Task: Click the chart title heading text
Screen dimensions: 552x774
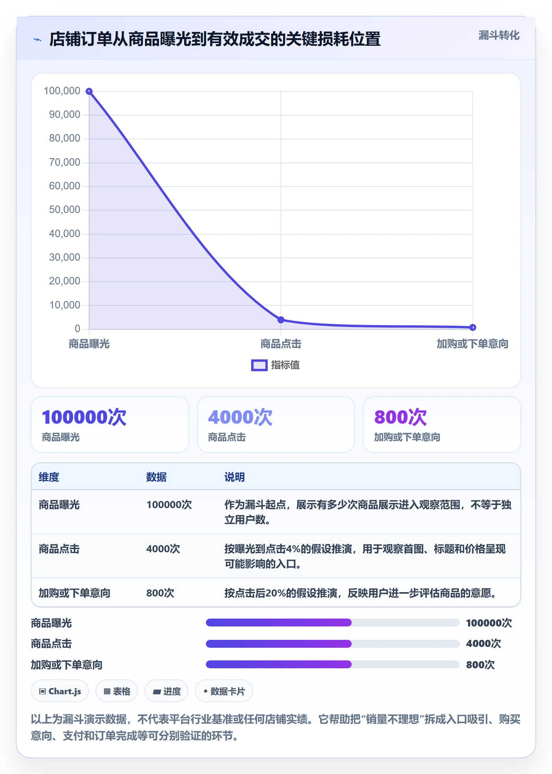Action: click(x=215, y=39)
